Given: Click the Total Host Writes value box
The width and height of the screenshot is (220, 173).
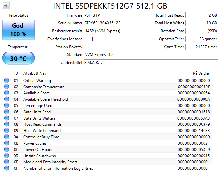Looking at the screenshot, I should click(x=201, y=23).
